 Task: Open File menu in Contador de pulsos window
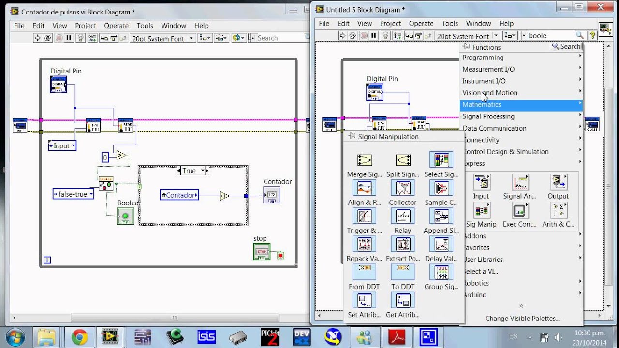(x=19, y=26)
